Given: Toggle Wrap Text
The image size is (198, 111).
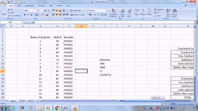Looking at the screenshot, I should [x=75, y=10].
